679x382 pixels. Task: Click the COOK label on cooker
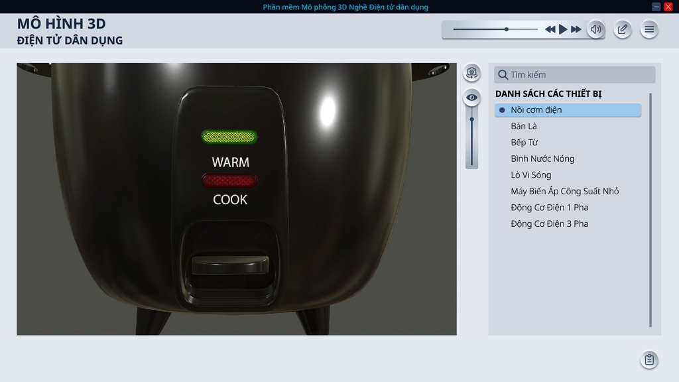[x=230, y=200]
